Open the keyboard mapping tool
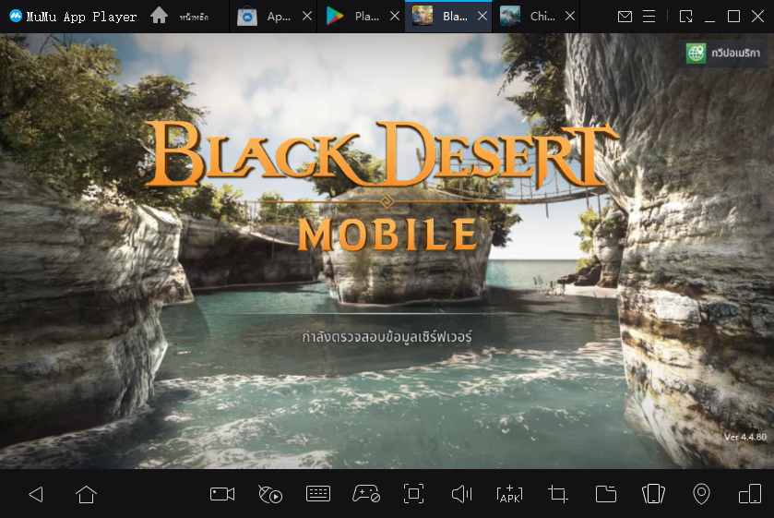Viewport: 774px width, 518px height. point(318,494)
